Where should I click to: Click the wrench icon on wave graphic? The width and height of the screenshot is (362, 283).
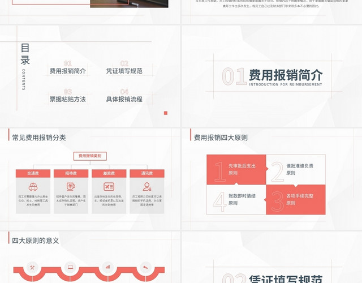(x=145, y=268)
